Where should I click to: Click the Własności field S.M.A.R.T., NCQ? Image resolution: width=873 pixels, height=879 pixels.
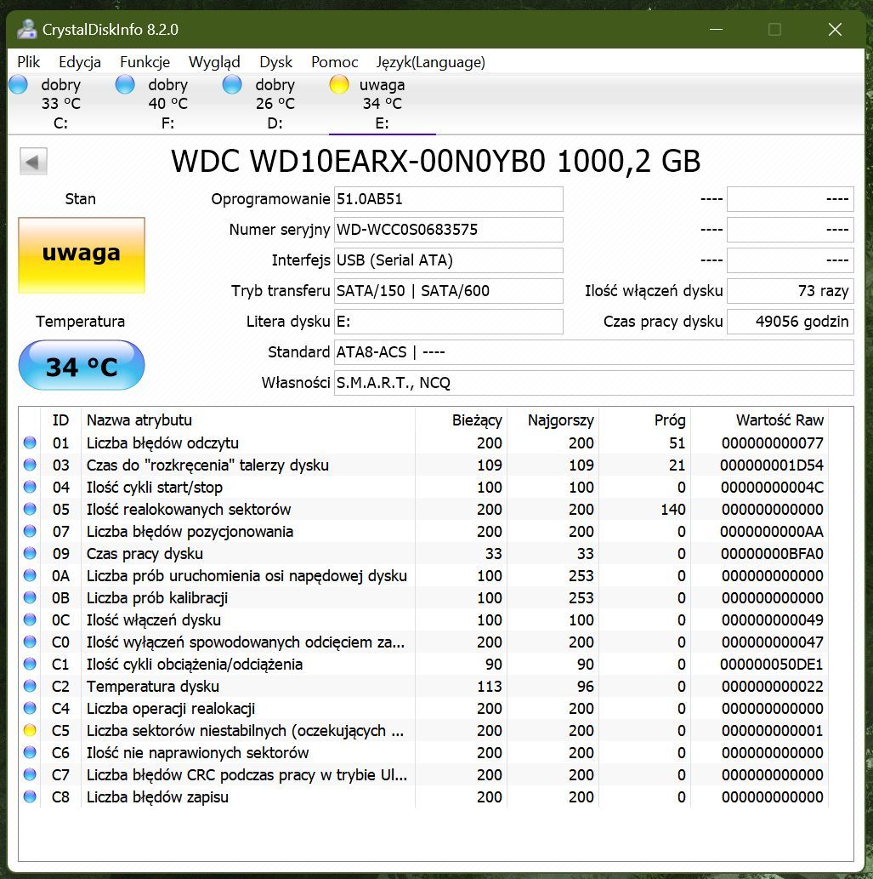coord(594,383)
